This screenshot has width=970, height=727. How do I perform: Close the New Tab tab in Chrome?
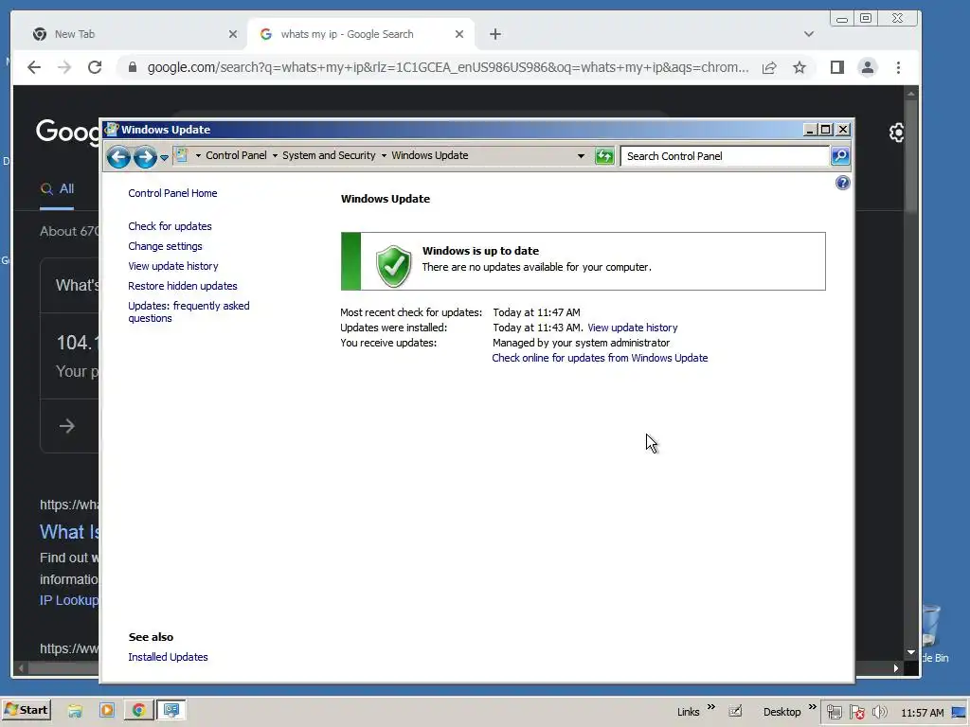coord(233,34)
